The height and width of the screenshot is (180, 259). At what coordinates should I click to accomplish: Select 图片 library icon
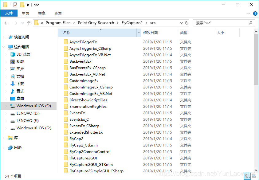coord(12,69)
